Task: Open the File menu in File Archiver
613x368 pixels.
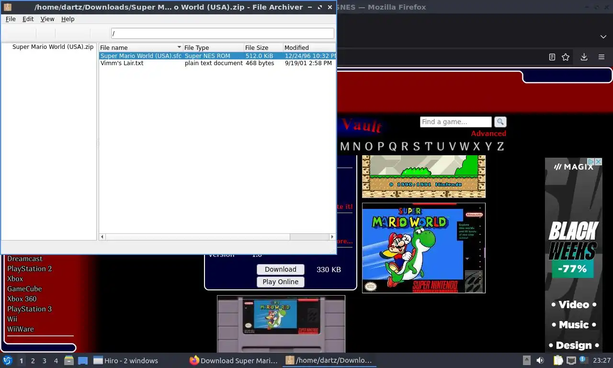Action: click(x=11, y=19)
